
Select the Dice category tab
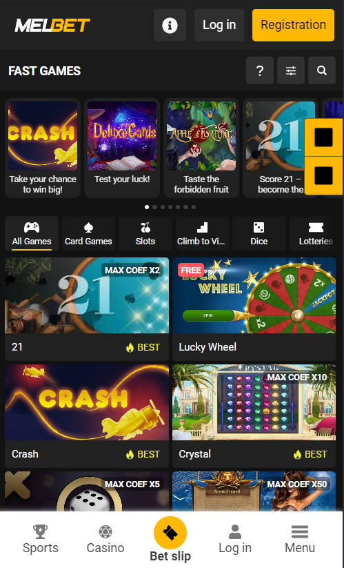coord(259,233)
